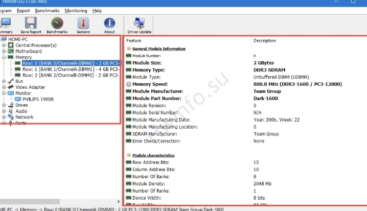Click the RAM icon beside Memory Type
367x211 pixels.
click(x=128, y=69)
